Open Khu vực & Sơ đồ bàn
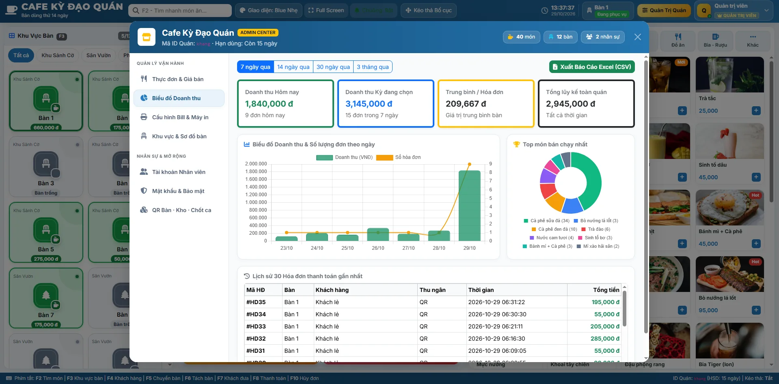 click(179, 136)
